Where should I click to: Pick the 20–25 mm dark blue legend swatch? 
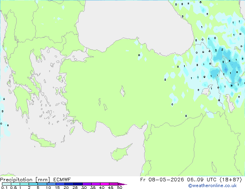[69, 184]
